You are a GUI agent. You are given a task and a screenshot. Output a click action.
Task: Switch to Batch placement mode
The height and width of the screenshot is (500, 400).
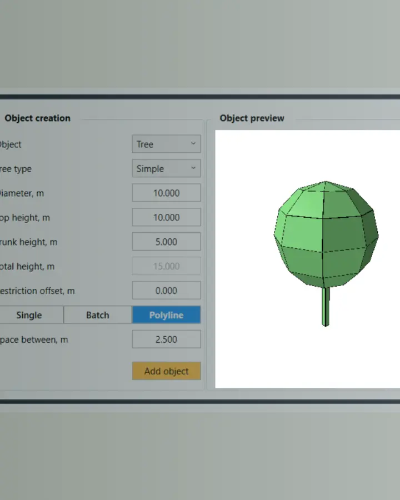(x=98, y=315)
